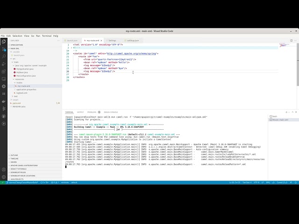Click the split editor icon
The image size is (299, 224).
pyautogui.click(x=291, y=41)
